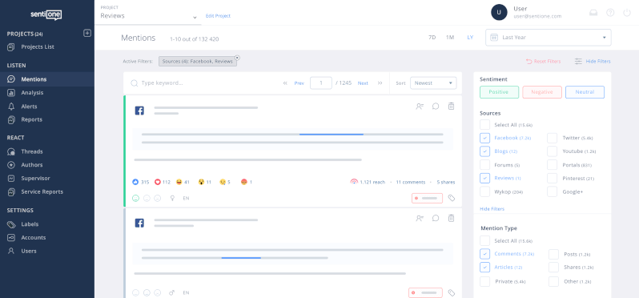Open the user avatar menu
This screenshot has height=298, width=639.
pyautogui.click(x=499, y=12)
